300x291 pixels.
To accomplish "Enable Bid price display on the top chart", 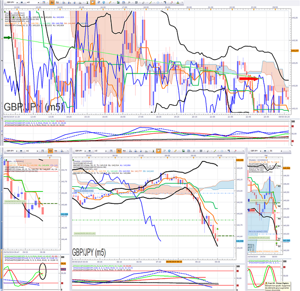I will click(52, 3).
